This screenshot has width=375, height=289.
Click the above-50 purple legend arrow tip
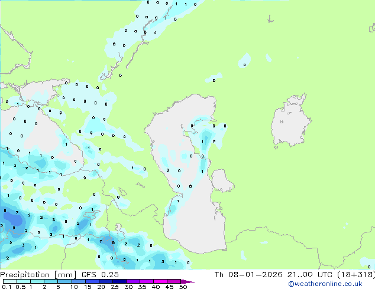tap(187, 281)
